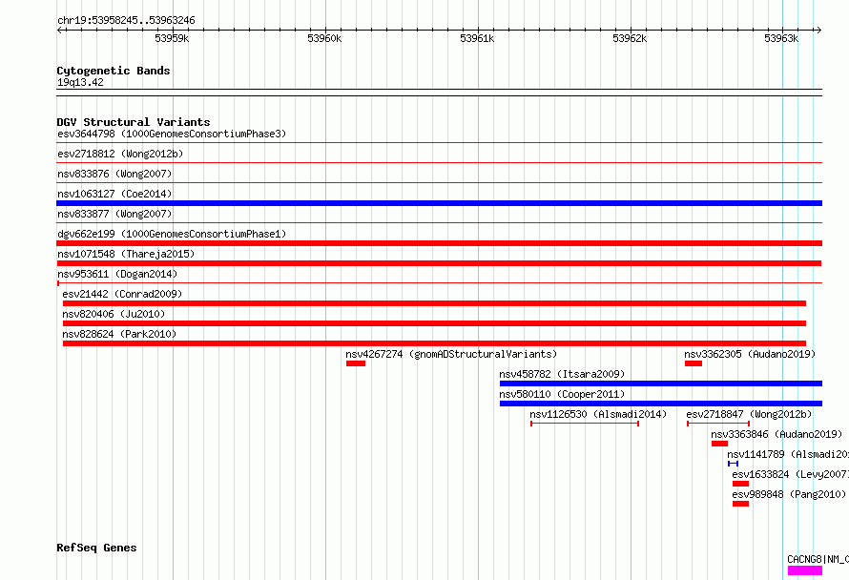Click the red nsv820406 (Ju2010) bar
The image size is (849, 580).
[434, 323]
